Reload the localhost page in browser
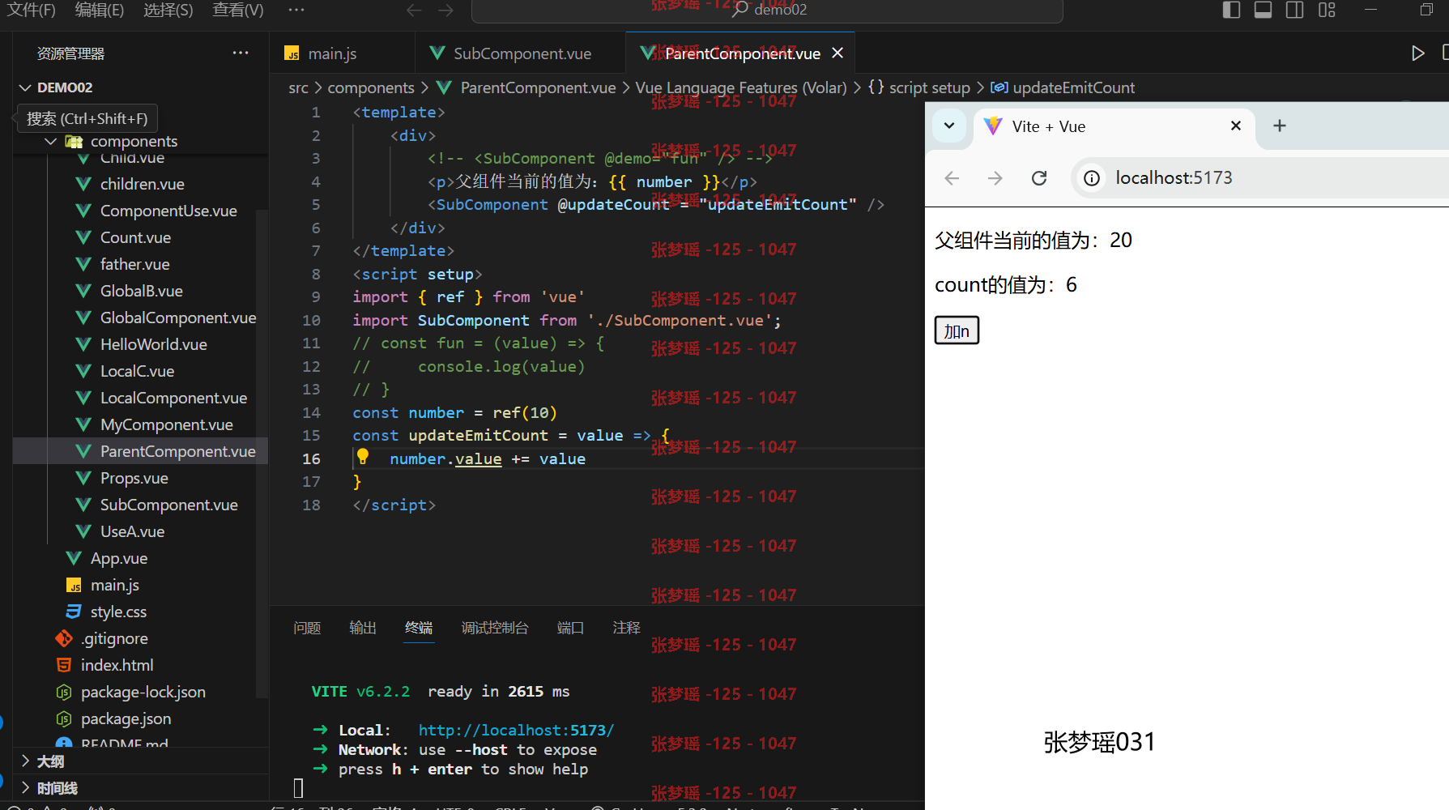Image resolution: width=1449 pixels, height=810 pixels. [1039, 178]
